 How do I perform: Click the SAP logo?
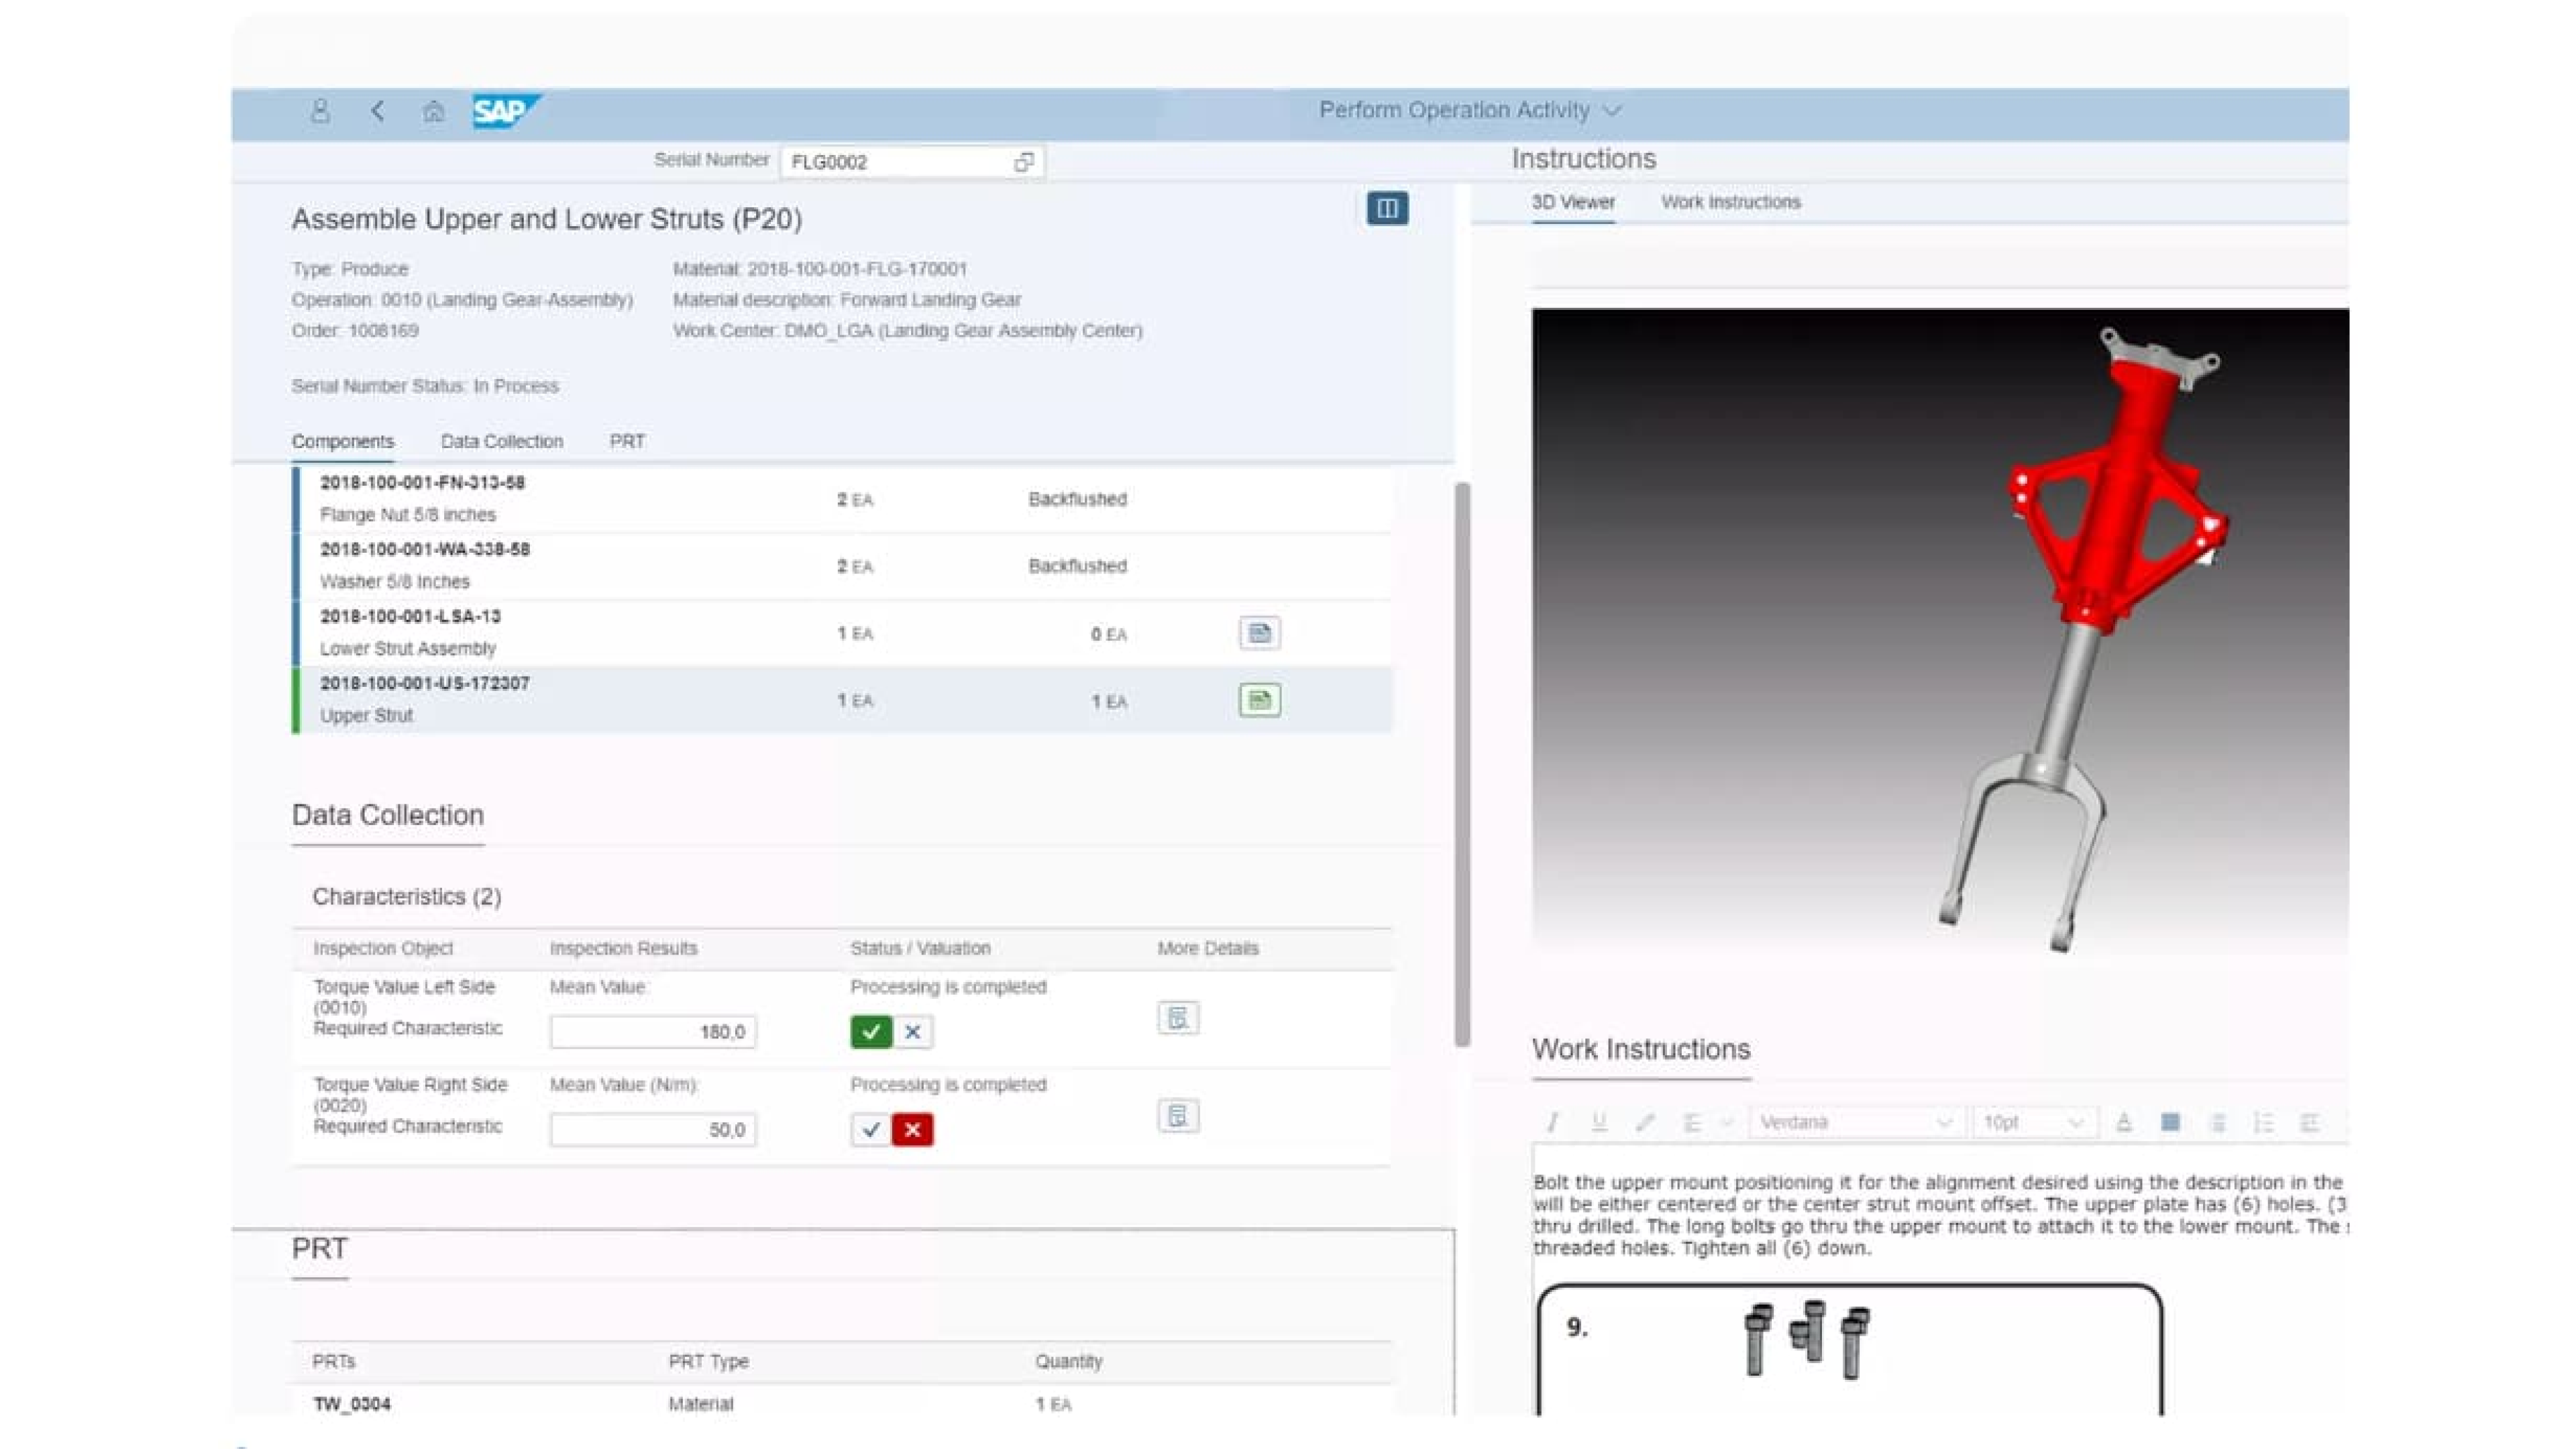[504, 111]
